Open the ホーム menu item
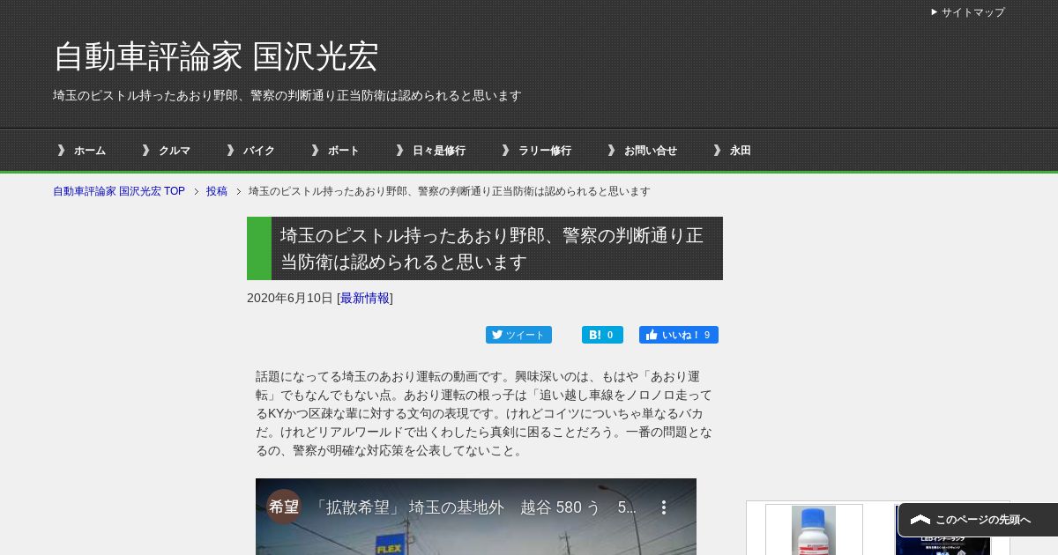 click(x=81, y=151)
